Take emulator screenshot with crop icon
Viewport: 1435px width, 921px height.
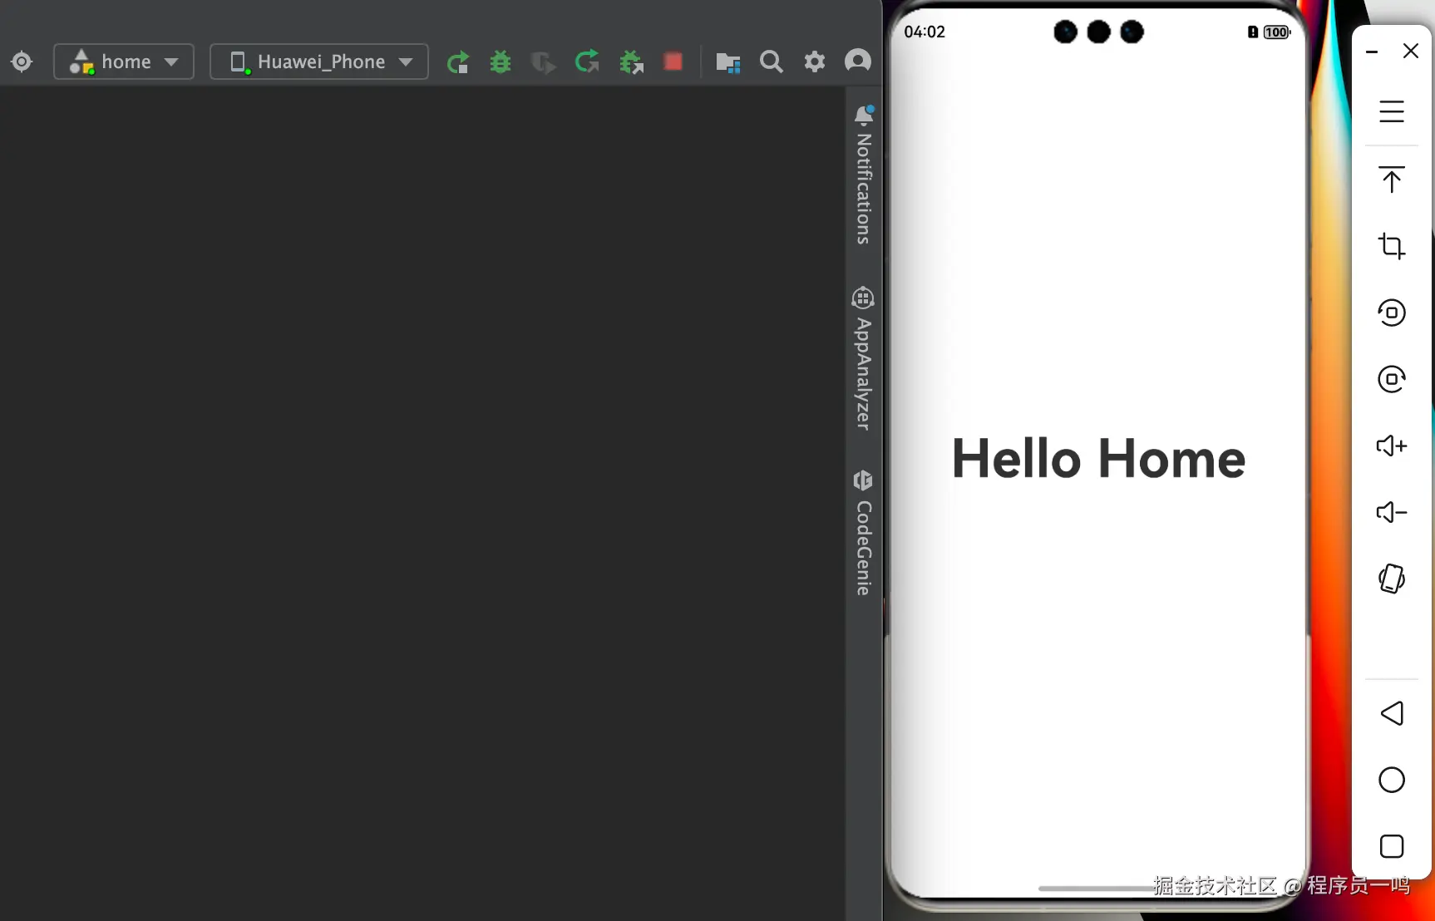tap(1392, 246)
